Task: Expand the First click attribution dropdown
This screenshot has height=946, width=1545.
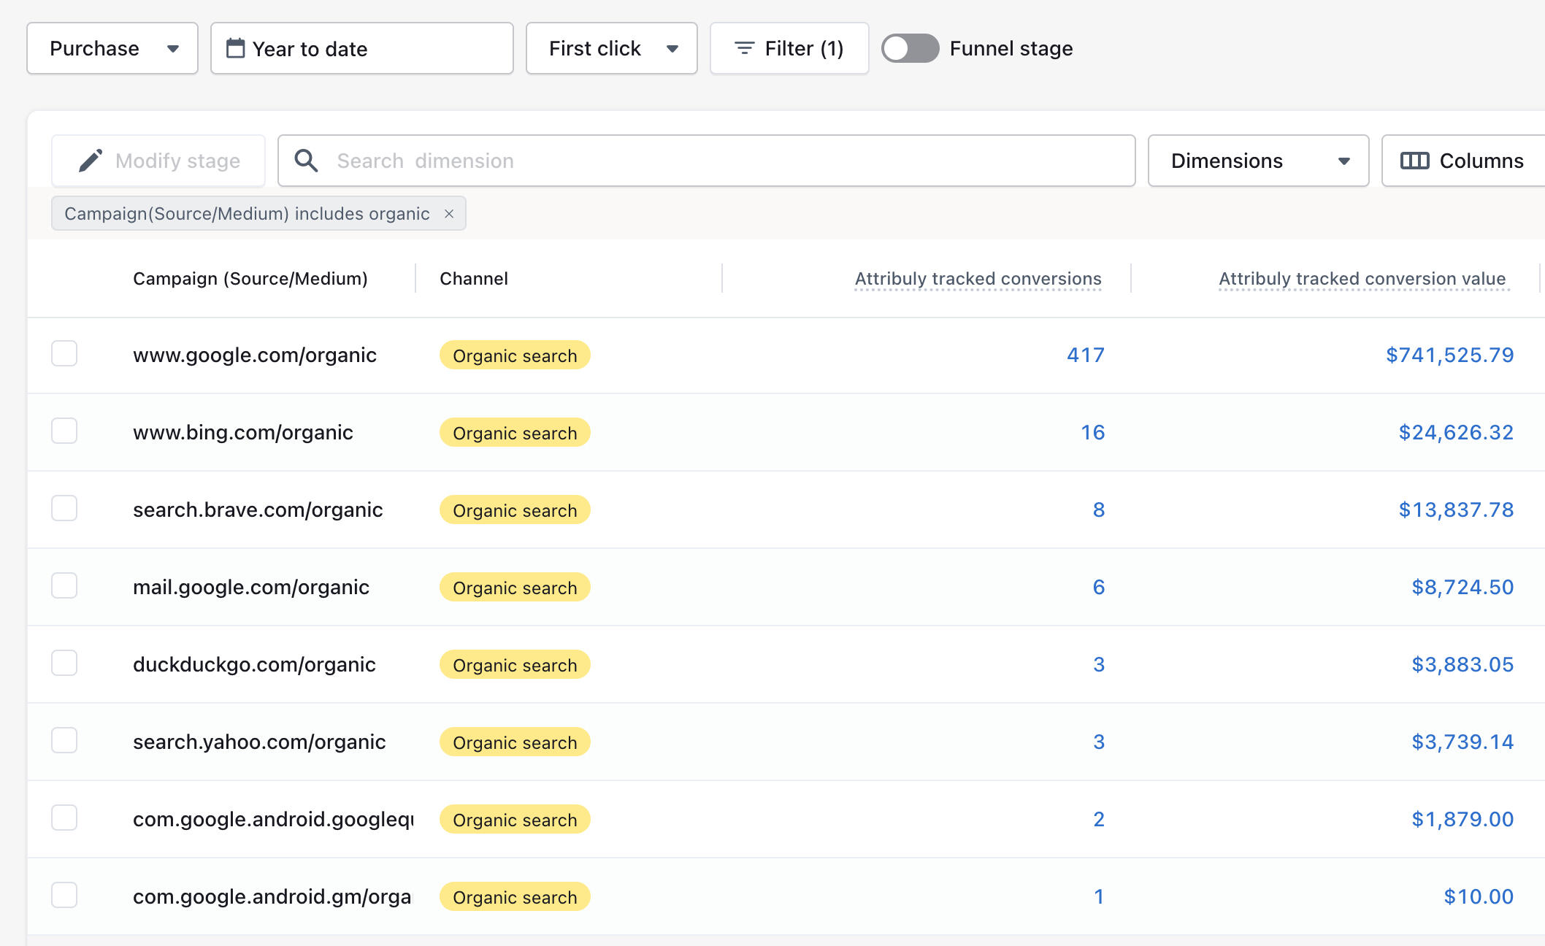Action: pos(612,48)
